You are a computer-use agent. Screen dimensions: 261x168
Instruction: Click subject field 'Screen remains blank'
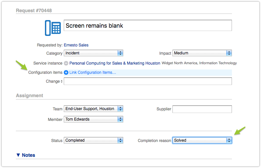(148, 25)
